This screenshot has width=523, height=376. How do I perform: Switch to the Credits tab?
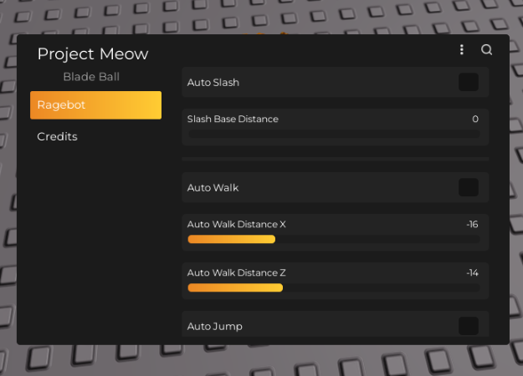(x=57, y=136)
